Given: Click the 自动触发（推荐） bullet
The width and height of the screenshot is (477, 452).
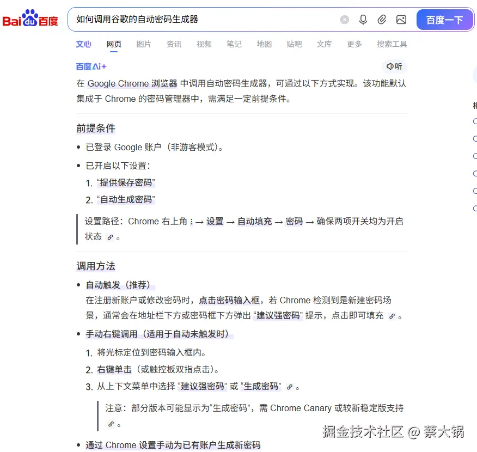Looking at the screenshot, I should 120,285.
